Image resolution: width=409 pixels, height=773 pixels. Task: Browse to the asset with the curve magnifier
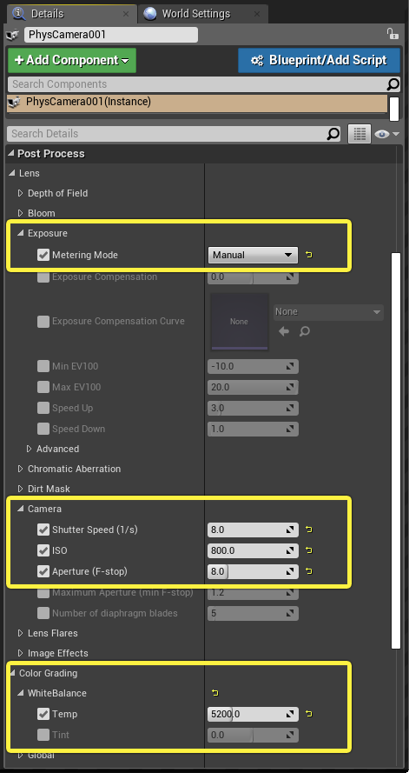pos(305,331)
